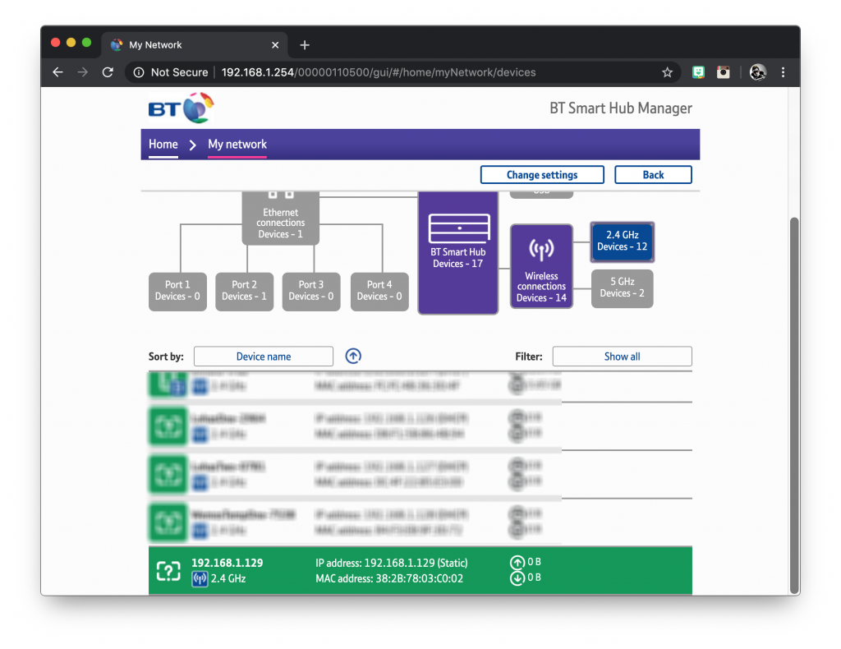The image size is (841, 649).
Task: Select the 192.168.1.129 device name
Action: [227, 564]
